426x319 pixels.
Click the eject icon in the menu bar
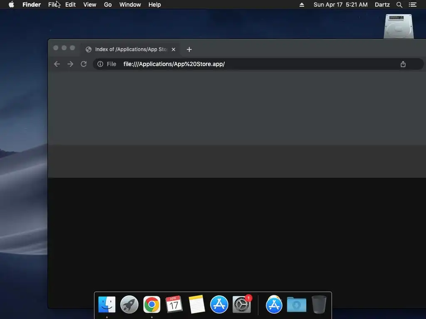302,5
